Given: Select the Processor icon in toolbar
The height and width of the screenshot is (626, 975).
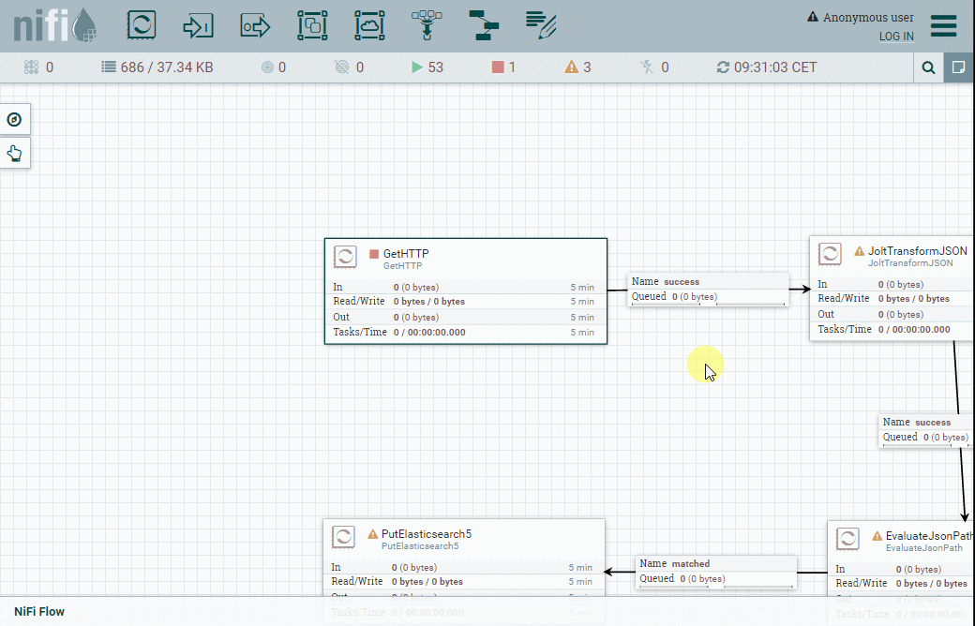Looking at the screenshot, I should pyautogui.click(x=142, y=25).
